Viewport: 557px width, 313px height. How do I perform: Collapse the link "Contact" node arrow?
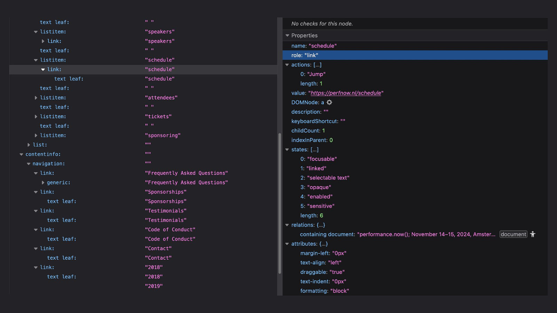pos(36,248)
